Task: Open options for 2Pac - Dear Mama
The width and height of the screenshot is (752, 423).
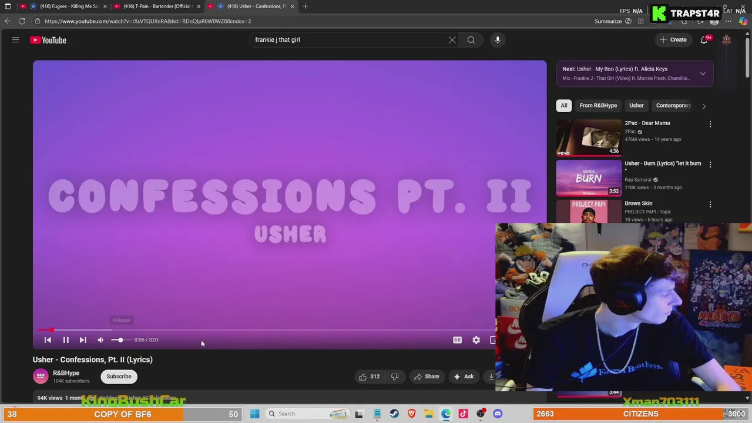Action: point(710,125)
